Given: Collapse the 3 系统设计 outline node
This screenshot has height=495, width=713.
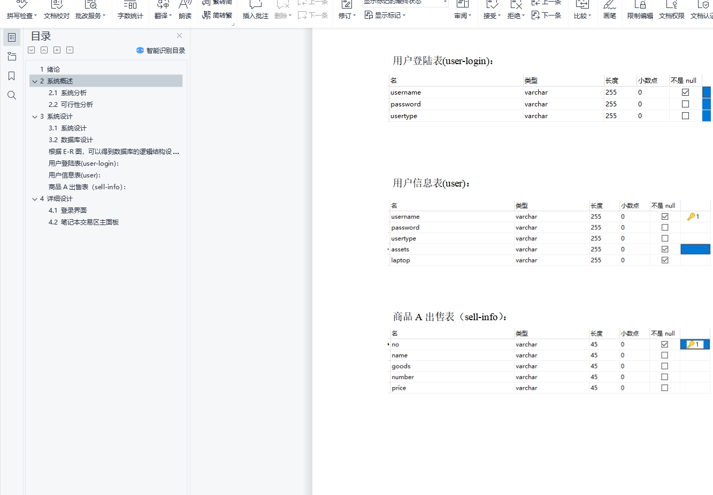Looking at the screenshot, I should click(35, 117).
